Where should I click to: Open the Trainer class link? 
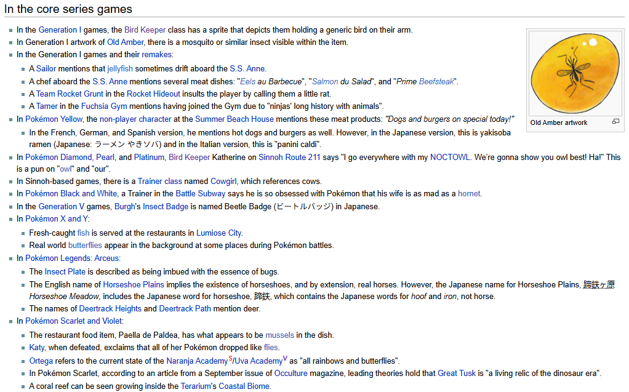click(159, 182)
